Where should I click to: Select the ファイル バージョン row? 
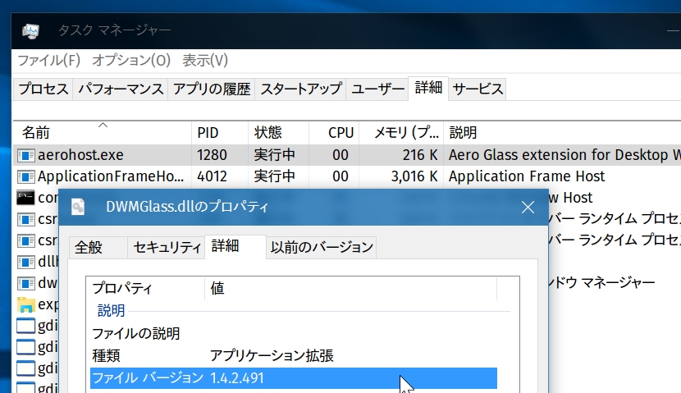click(294, 378)
